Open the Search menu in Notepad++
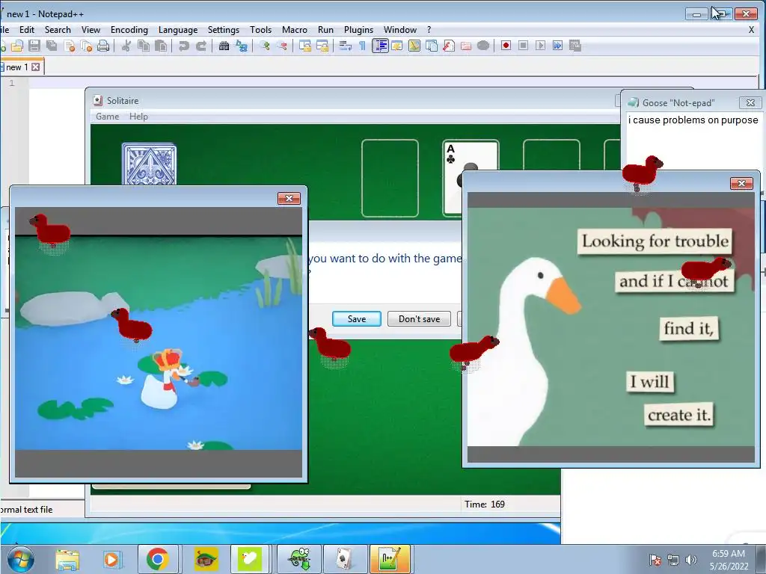The height and width of the screenshot is (574, 766). pyautogui.click(x=58, y=30)
